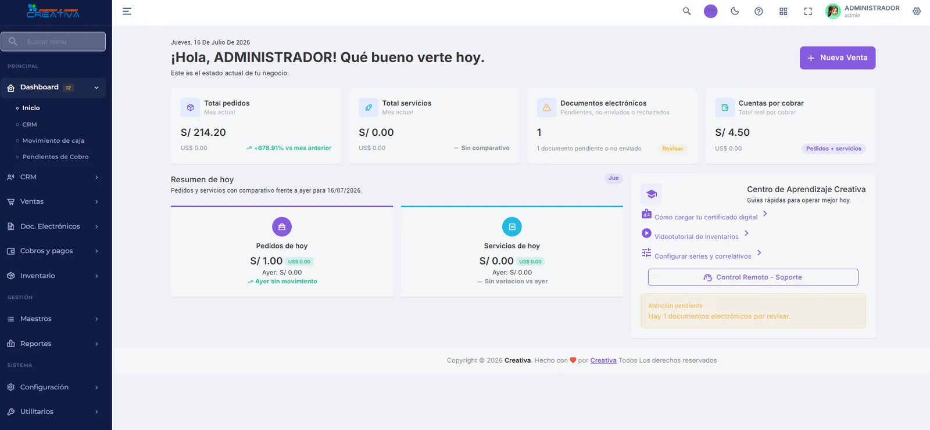Click the Pedidos de hoy briefcase icon
Viewport: 930px width, 430px height.
tap(282, 227)
